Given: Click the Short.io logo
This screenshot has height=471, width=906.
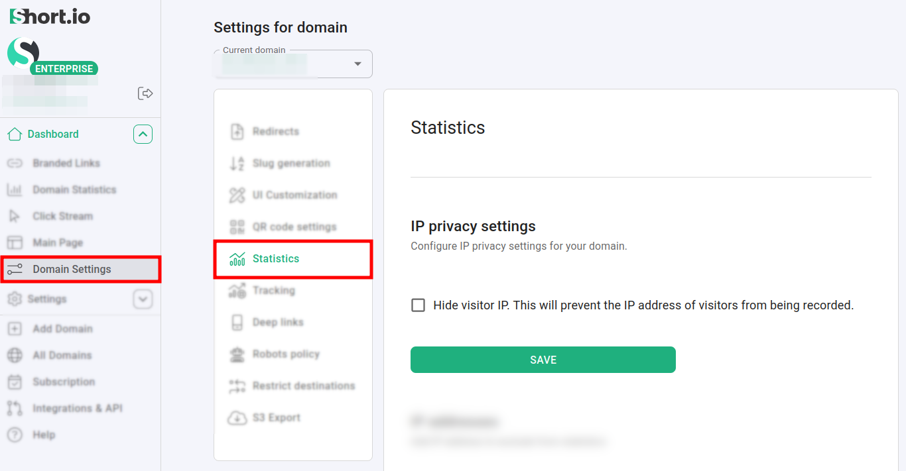Looking at the screenshot, I should [x=50, y=17].
